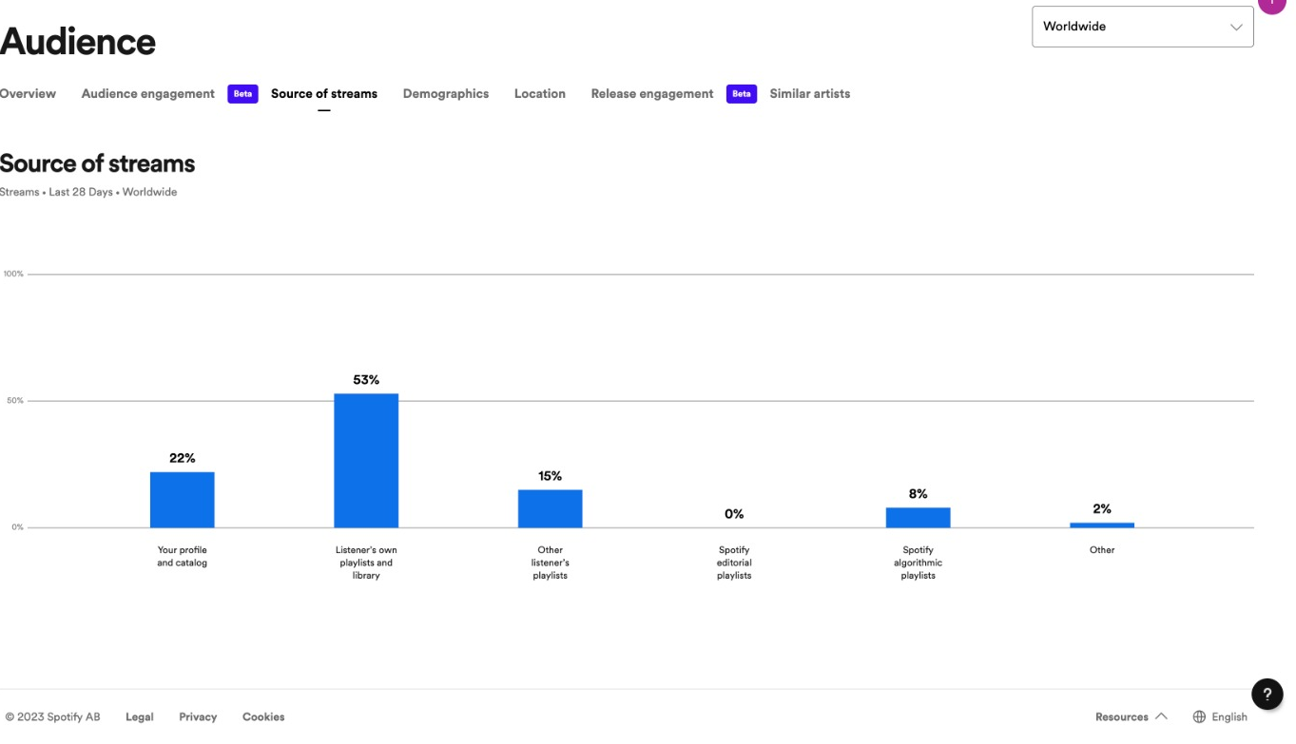Click the globe language icon
Image resolution: width=1296 pixels, height=744 pixels.
pos(1199,717)
